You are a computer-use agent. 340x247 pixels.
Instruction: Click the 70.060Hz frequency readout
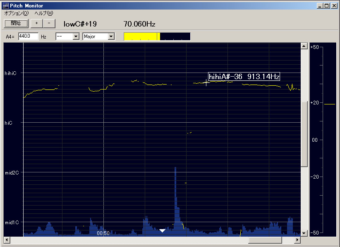coord(139,24)
